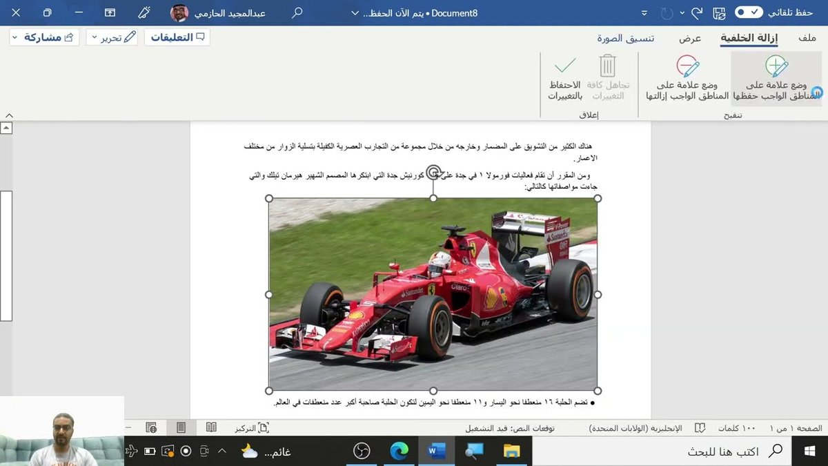
Task: Open the View tab
Action: (690, 38)
